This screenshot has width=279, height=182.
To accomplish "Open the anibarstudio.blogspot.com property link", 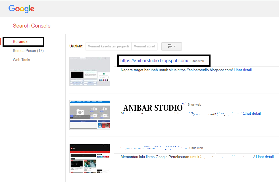I will coord(154,60).
